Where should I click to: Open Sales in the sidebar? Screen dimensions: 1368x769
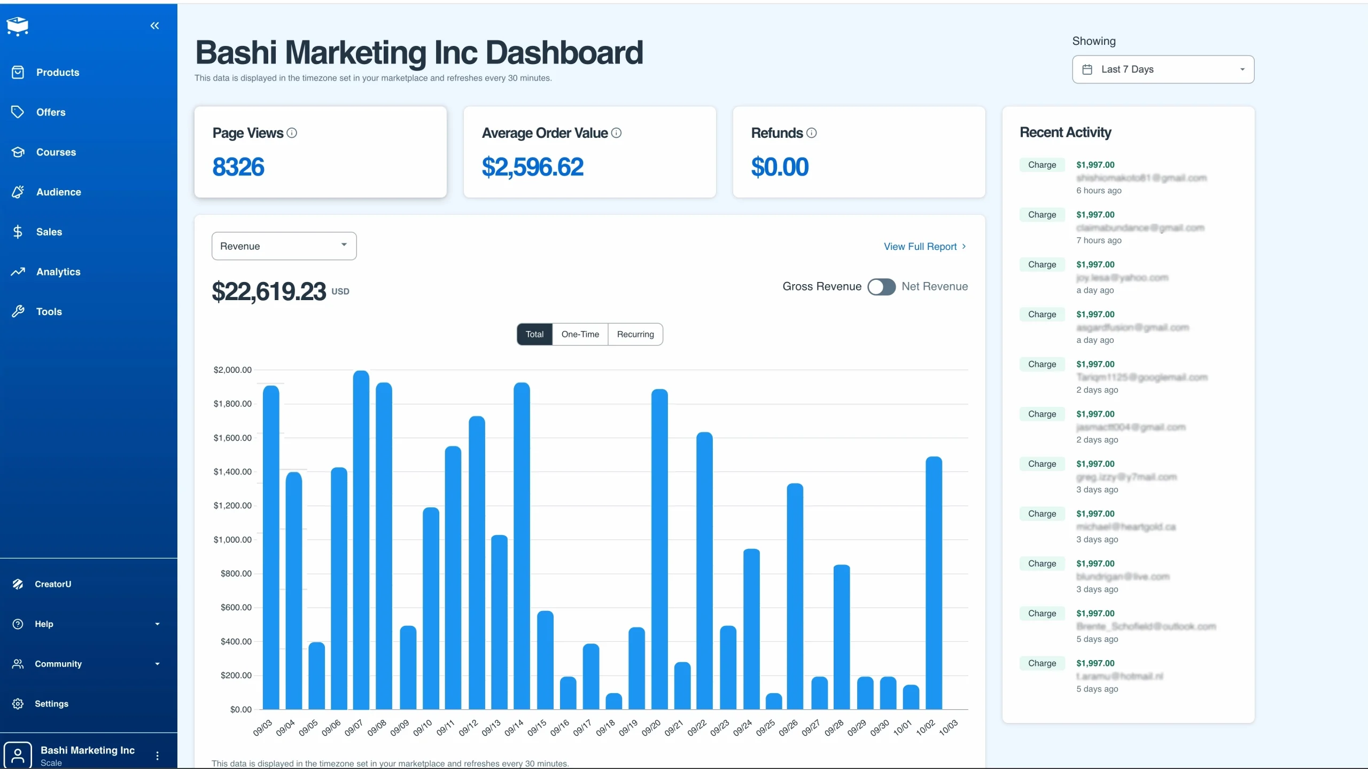pos(49,232)
